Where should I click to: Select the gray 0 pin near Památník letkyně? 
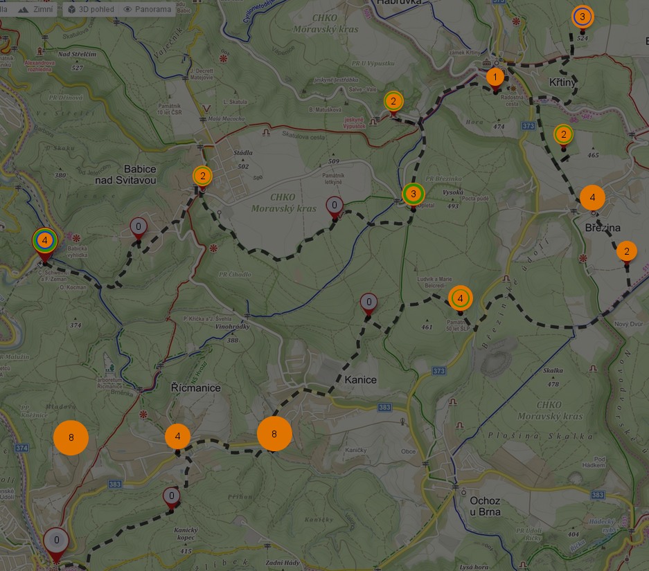click(x=335, y=206)
